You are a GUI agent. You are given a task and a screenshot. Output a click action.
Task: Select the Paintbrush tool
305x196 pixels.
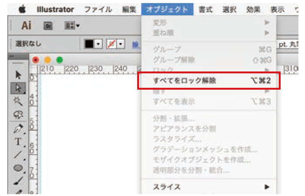(x=18, y=181)
